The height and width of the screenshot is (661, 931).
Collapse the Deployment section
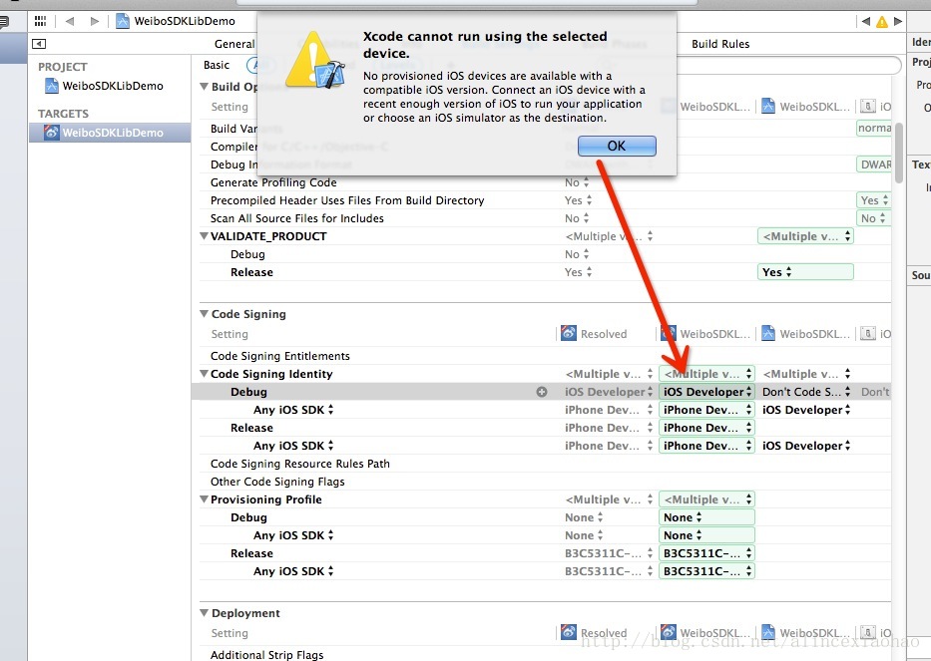point(205,613)
